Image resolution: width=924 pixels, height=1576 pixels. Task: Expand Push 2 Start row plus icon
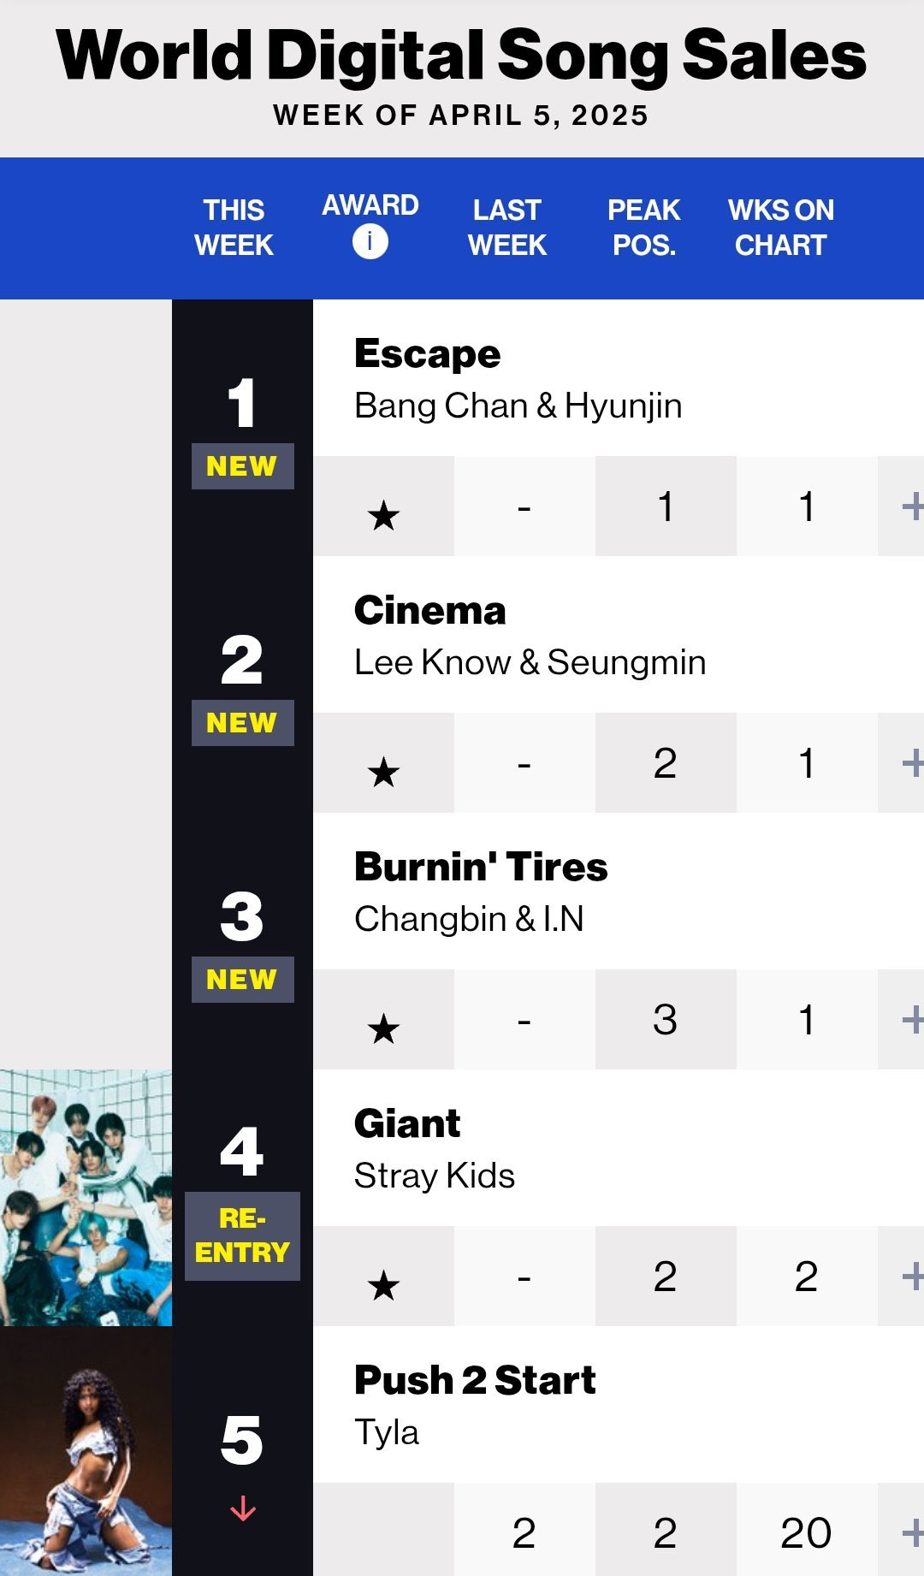coord(913,1532)
